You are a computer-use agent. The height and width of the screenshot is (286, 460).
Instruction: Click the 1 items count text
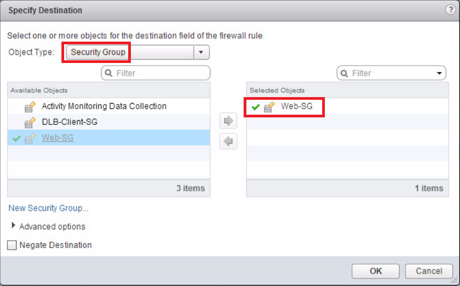click(x=429, y=188)
